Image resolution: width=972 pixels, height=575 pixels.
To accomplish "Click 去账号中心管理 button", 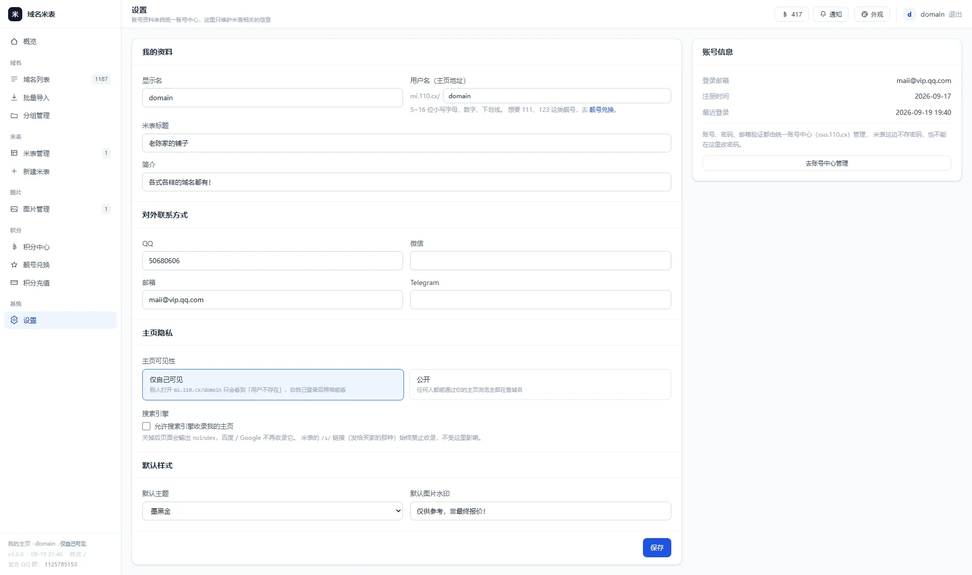I will click(827, 163).
